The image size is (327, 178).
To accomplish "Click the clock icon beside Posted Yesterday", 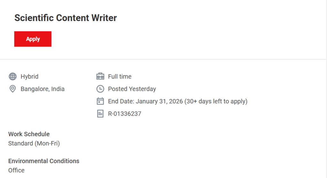I will pos(100,89).
